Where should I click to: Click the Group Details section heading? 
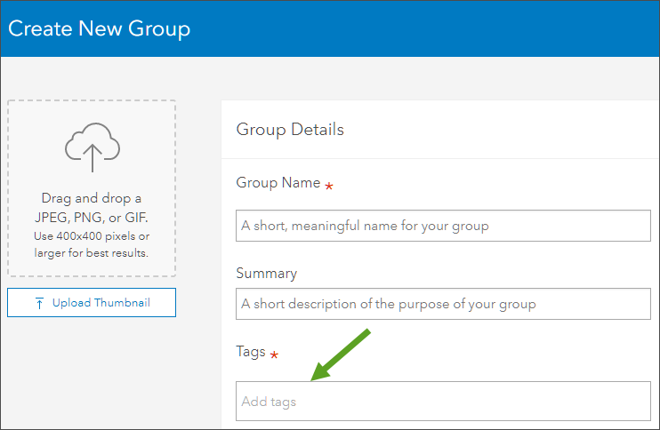290,130
